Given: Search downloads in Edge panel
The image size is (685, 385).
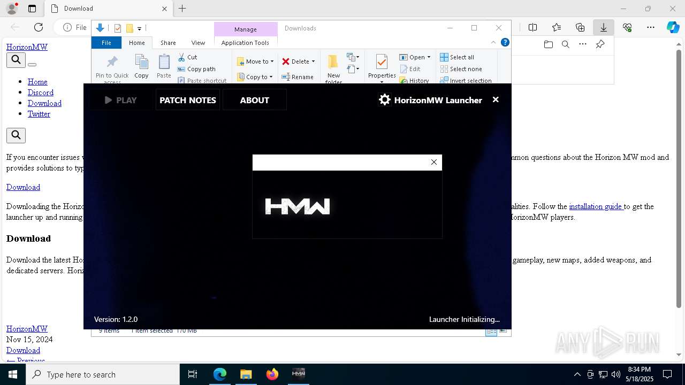Looking at the screenshot, I should tap(565, 44).
